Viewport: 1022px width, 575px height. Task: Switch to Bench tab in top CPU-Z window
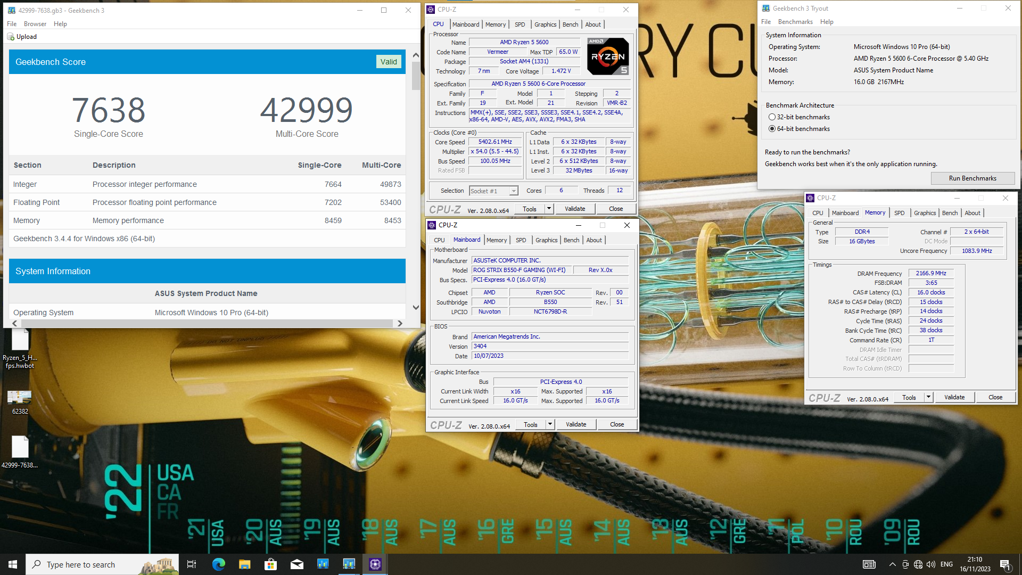[x=570, y=24]
